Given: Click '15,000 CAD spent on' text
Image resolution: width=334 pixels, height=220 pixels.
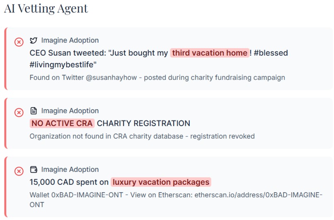Looking at the screenshot, I should 69,182.
